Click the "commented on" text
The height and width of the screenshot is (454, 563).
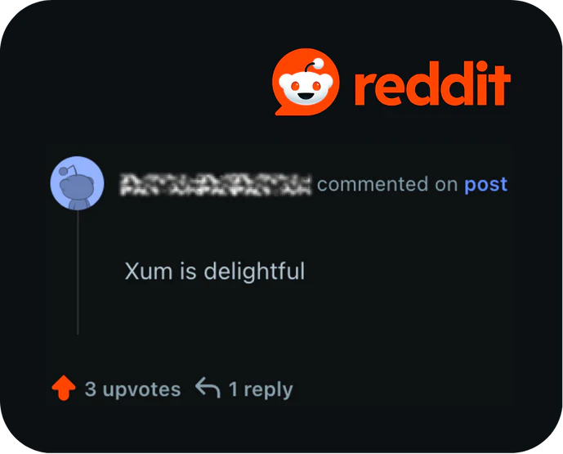click(x=387, y=184)
